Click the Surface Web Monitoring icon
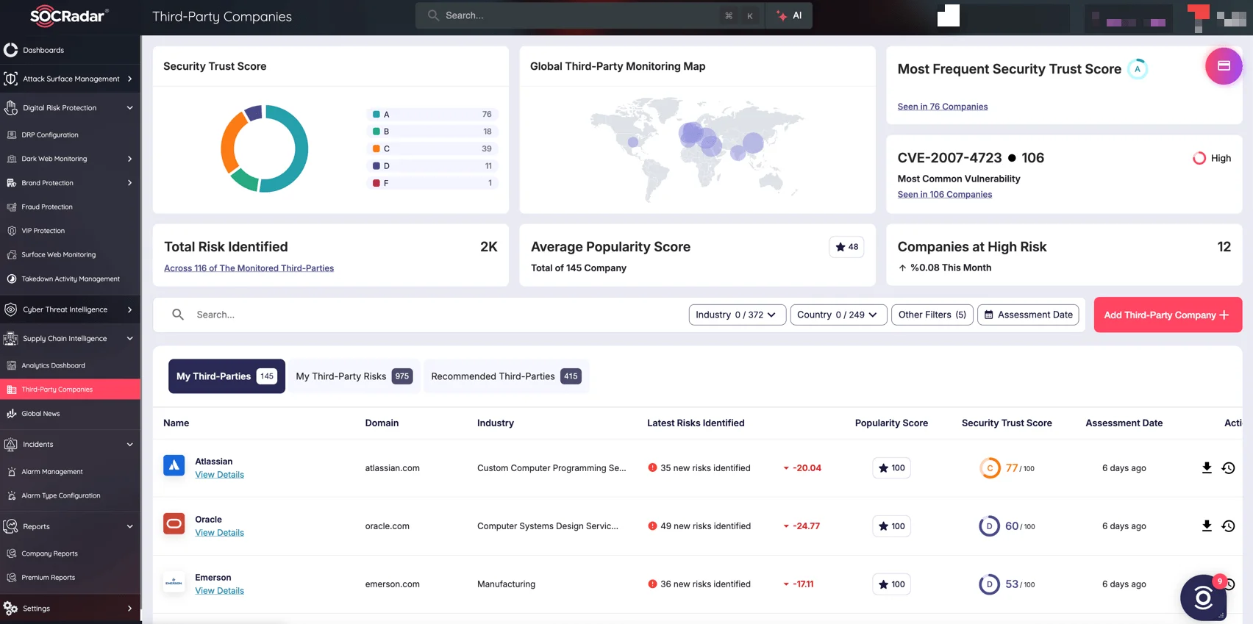This screenshot has width=1253, height=624. [x=12, y=255]
